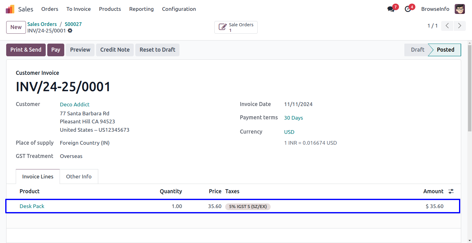Expand the Configuration menu
Image resolution: width=472 pixels, height=243 pixels.
point(179,9)
